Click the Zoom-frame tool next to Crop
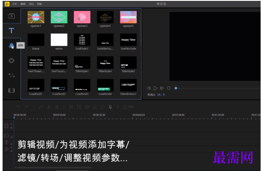This screenshot has height=171, width=261. point(79,107)
